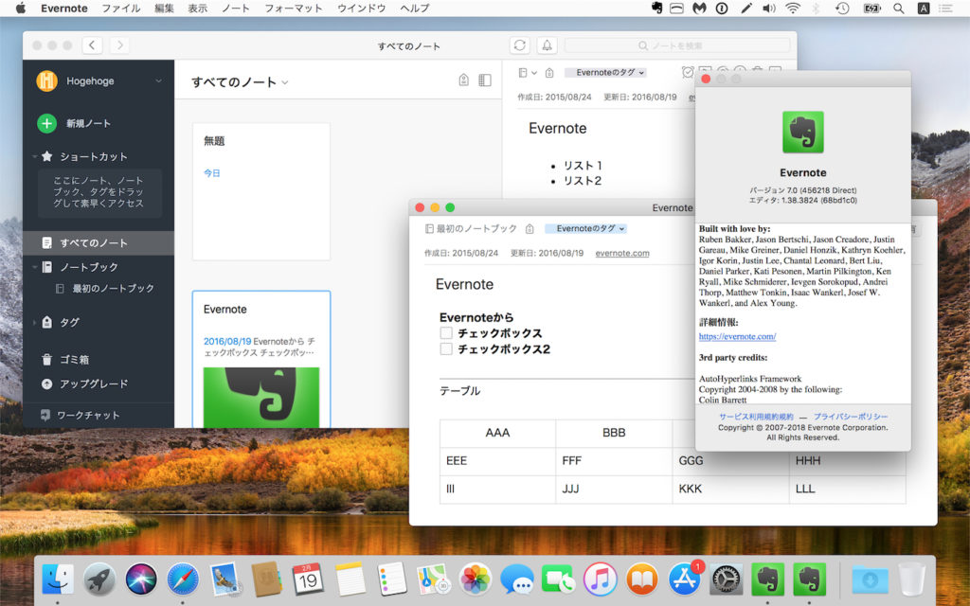Click the sync icon in the main window toolbar
The height and width of the screenshot is (606, 970).
pyautogui.click(x=520, y=45)
